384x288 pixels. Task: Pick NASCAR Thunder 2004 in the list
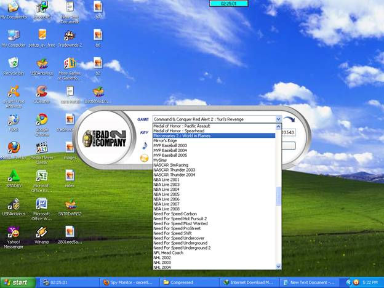click(214, 175)
